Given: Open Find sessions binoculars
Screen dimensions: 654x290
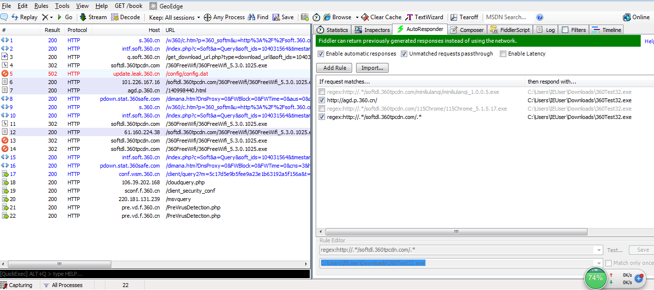Looking at the screenshot, I should [259, 17].
